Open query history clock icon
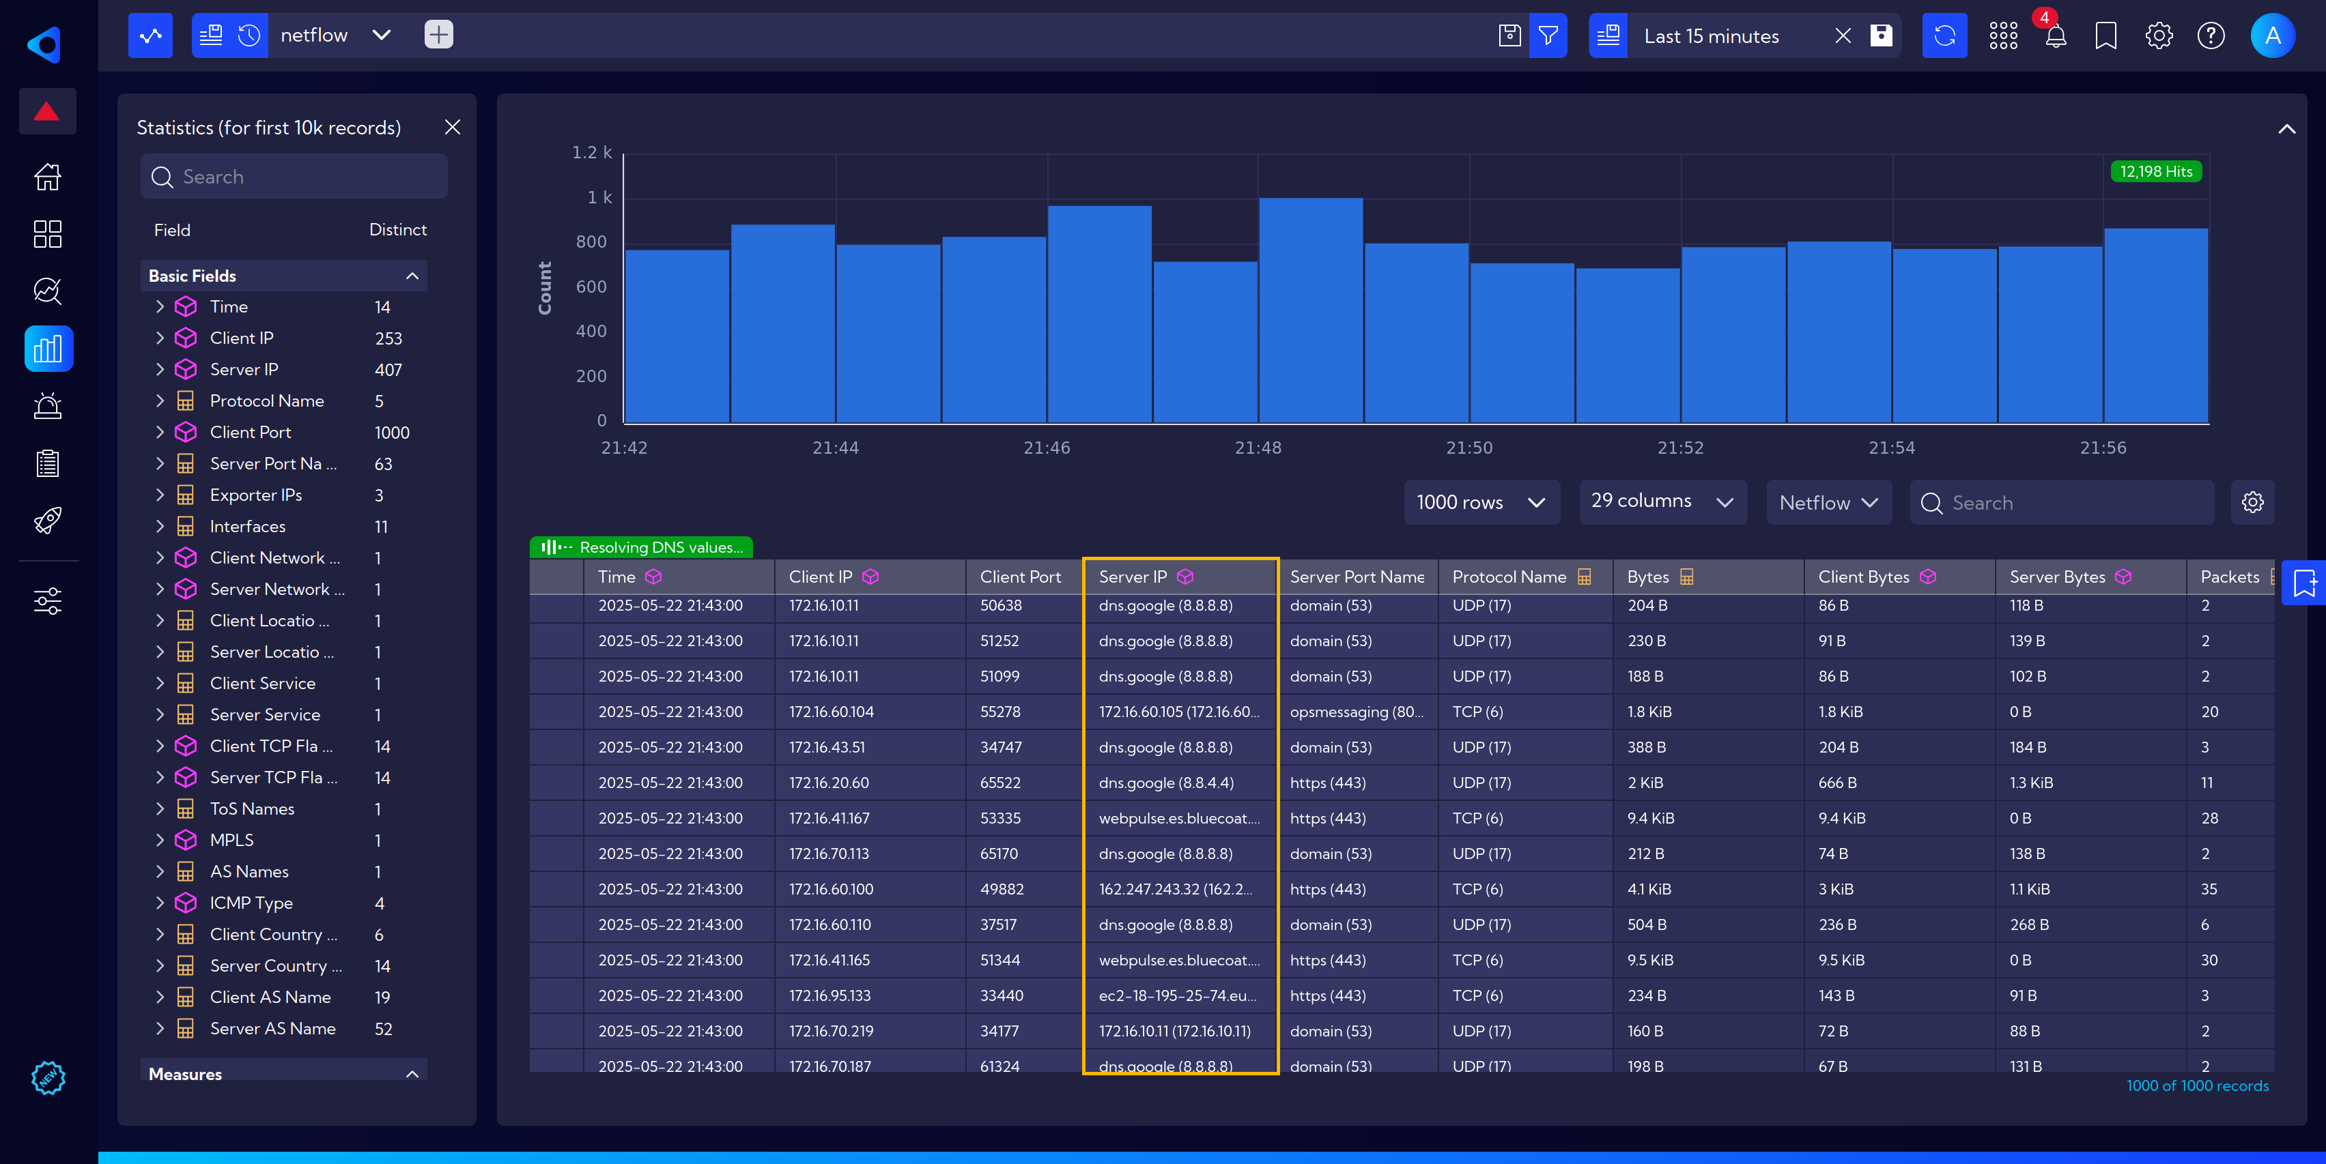Screen dimensions: 2326x1164 249,35
